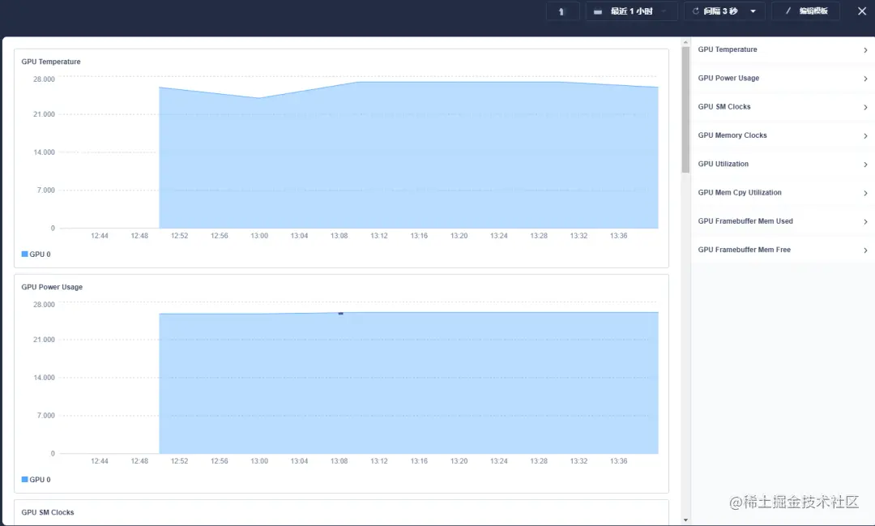Expand the GPU Framebuffer Mem Free chevron
The height and width of the screenshot is (526, 875).
point(865,250)
